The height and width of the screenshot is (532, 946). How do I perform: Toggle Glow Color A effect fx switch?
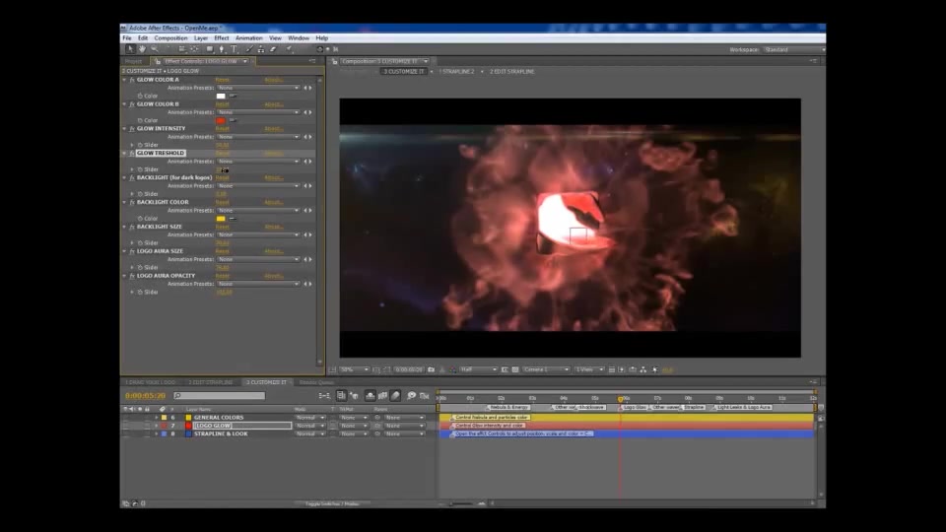(131, 80)
